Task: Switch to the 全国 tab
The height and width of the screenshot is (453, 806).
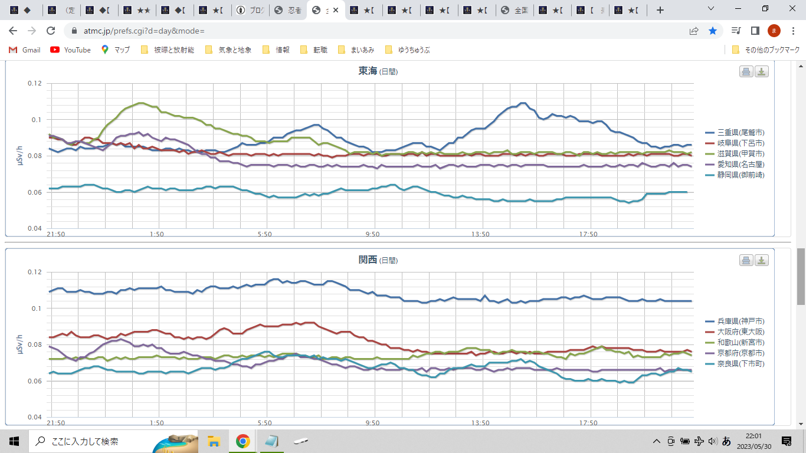Action: coord(515,10)
